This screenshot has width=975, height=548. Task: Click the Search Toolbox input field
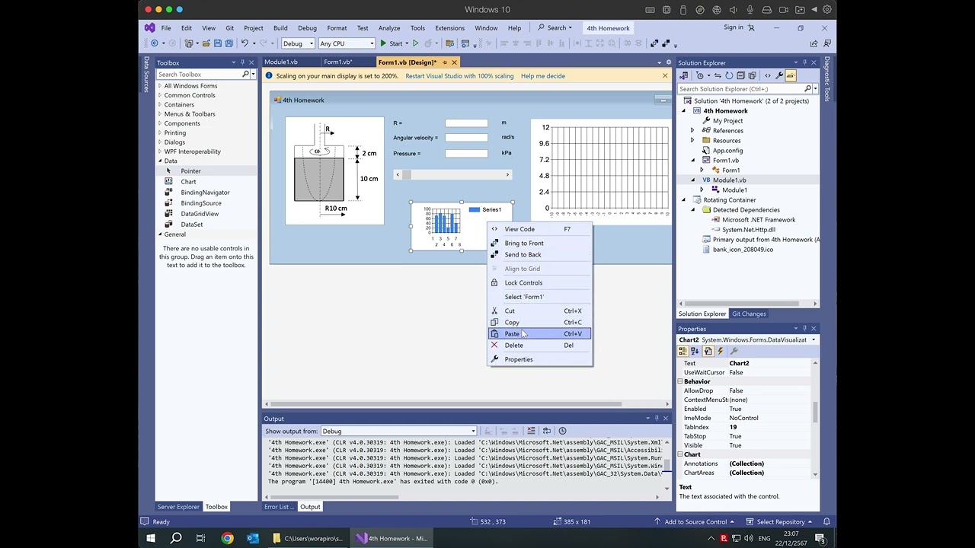(x=199, y=74)
